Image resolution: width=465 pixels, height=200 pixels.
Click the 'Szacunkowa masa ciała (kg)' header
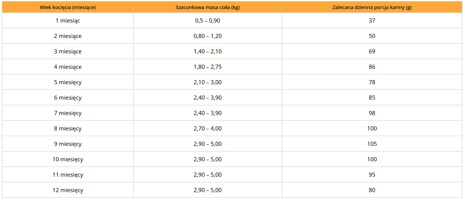click(x=207, y=7)
